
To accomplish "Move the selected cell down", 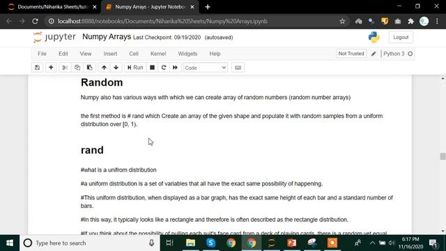I will tap(116, 68).
